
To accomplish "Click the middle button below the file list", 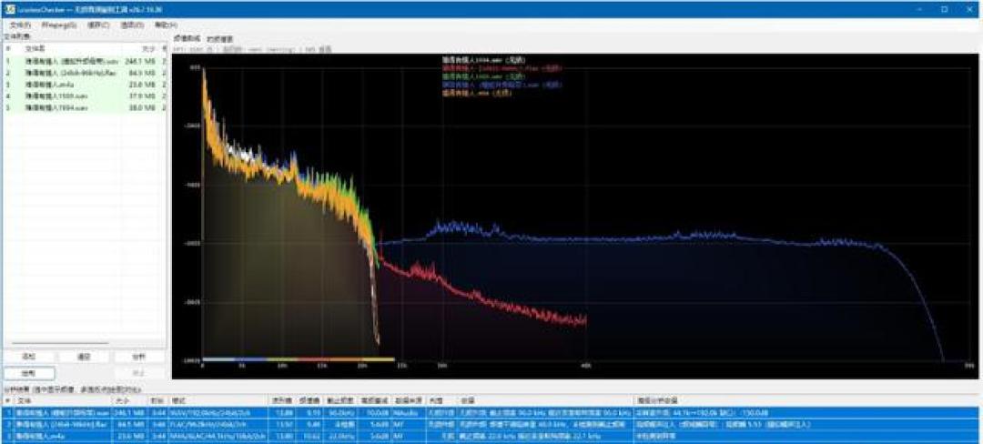I will pyautogui.click(x=85, y=357).
